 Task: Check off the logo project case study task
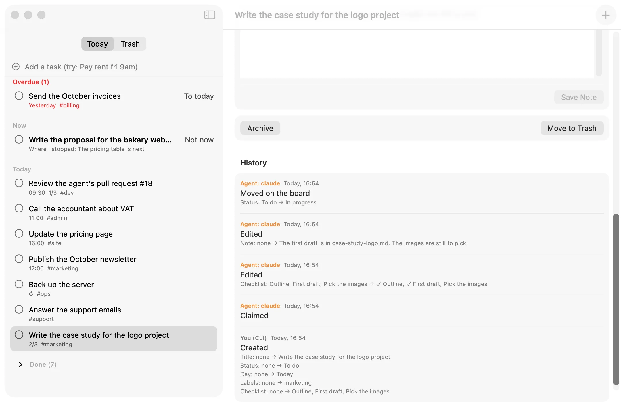coord(19,335)
